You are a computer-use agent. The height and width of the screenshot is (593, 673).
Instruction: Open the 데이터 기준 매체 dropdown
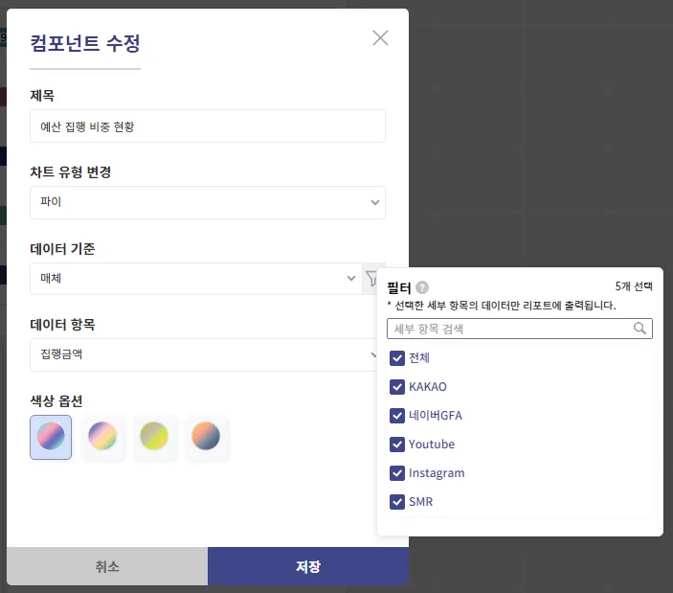click(x=196, y=278)
